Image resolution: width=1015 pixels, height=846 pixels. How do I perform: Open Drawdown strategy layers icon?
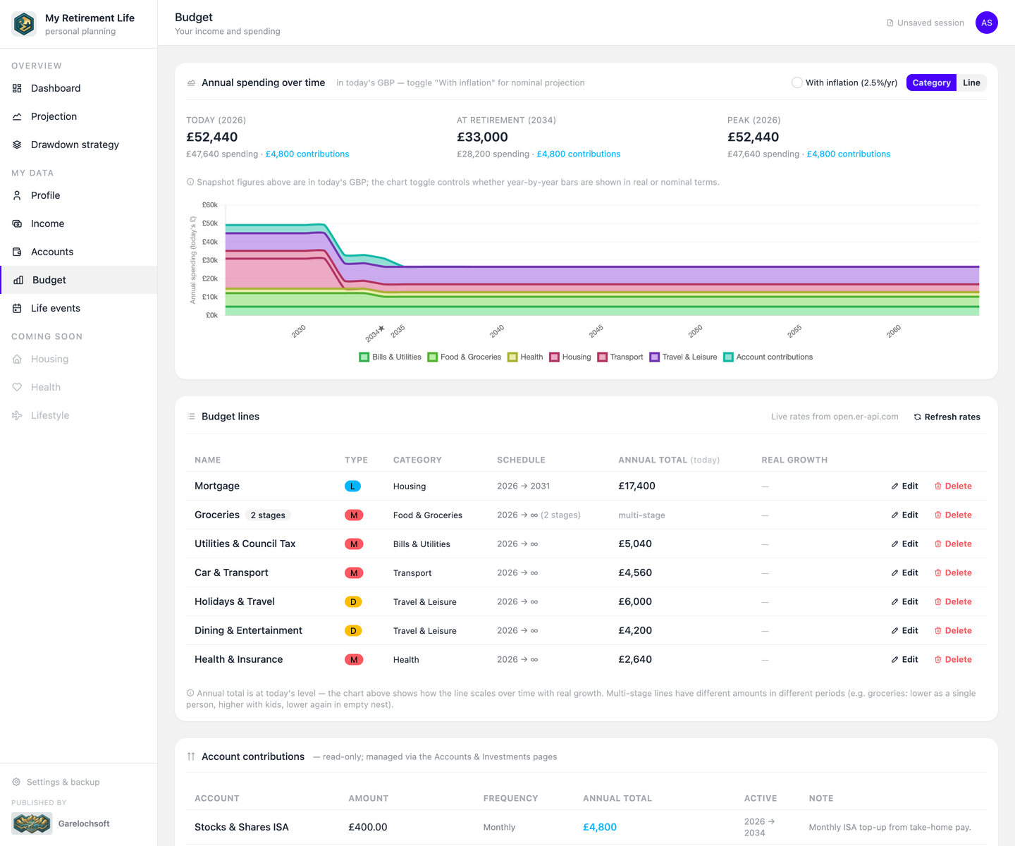[x=17, y=145]
